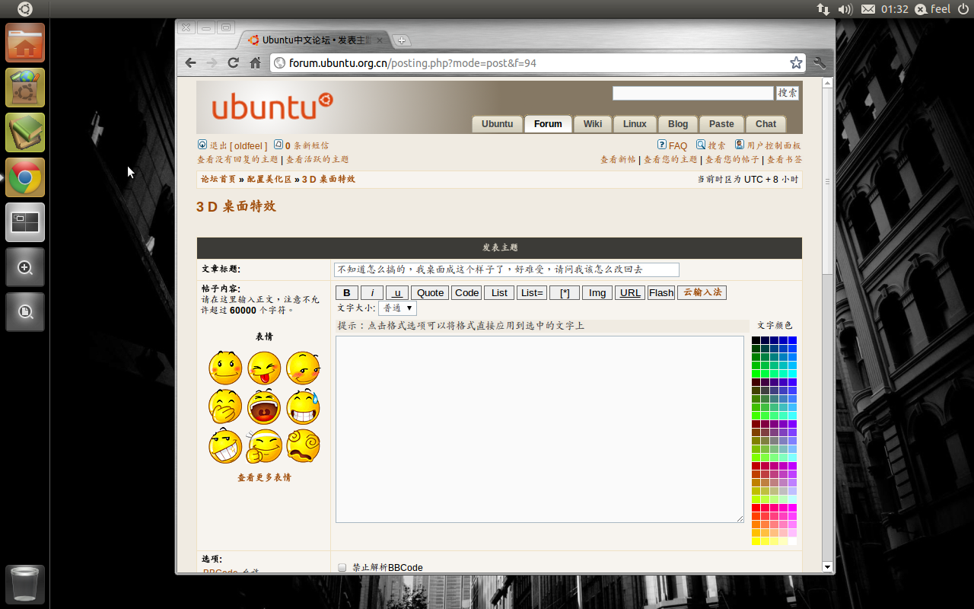
Task: Open the books icon in launcher
Action: tap(25, 132)
